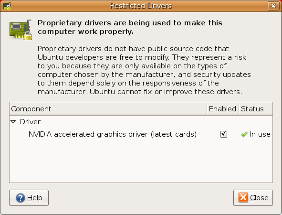The height and width of the screenshot is (215, 282).
Task: Click the green In use checkmark icon
Action: [x=244, y=134]
